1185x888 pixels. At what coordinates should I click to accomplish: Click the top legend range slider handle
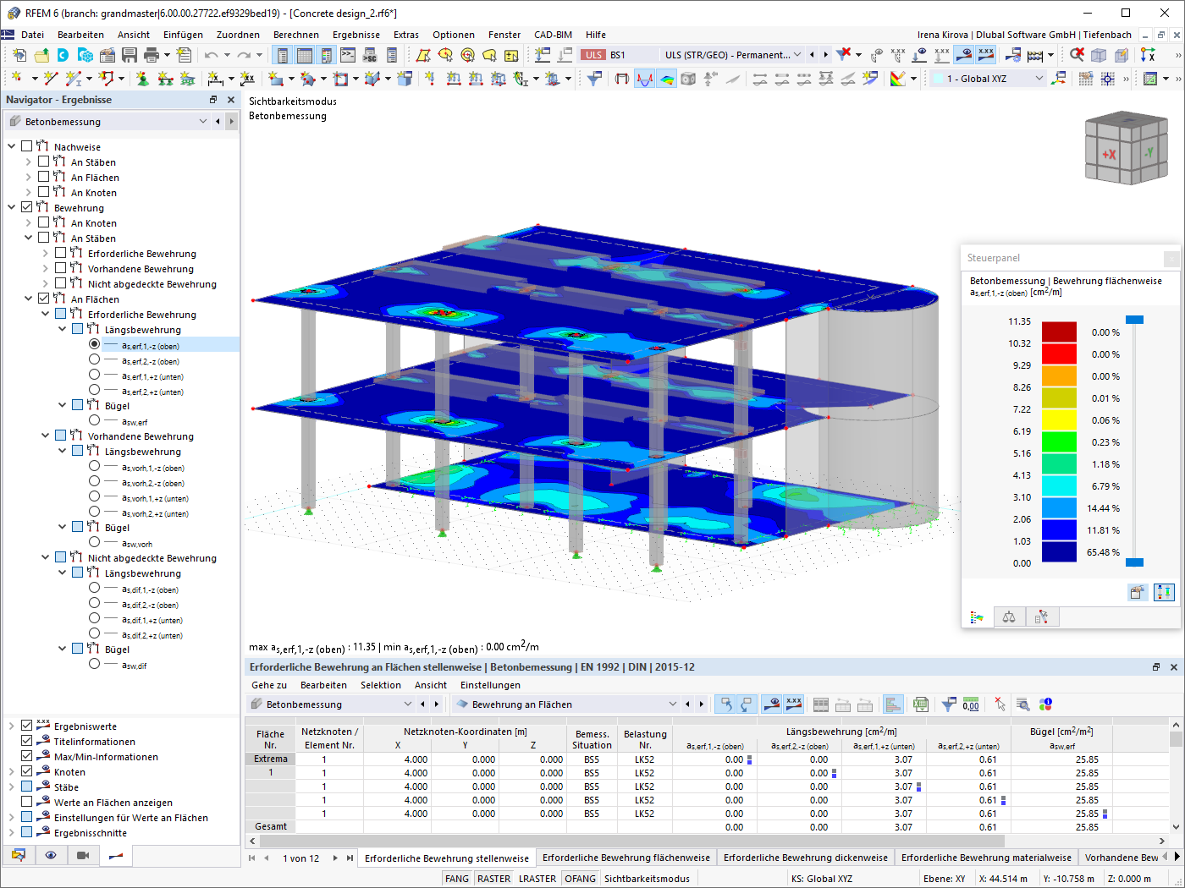point(1135,320)
